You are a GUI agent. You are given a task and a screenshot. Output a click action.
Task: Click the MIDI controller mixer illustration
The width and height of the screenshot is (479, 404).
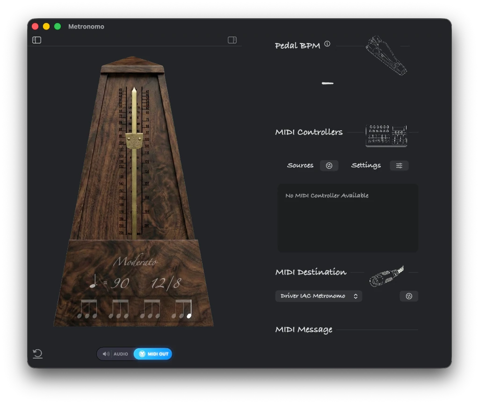point(386,135)
